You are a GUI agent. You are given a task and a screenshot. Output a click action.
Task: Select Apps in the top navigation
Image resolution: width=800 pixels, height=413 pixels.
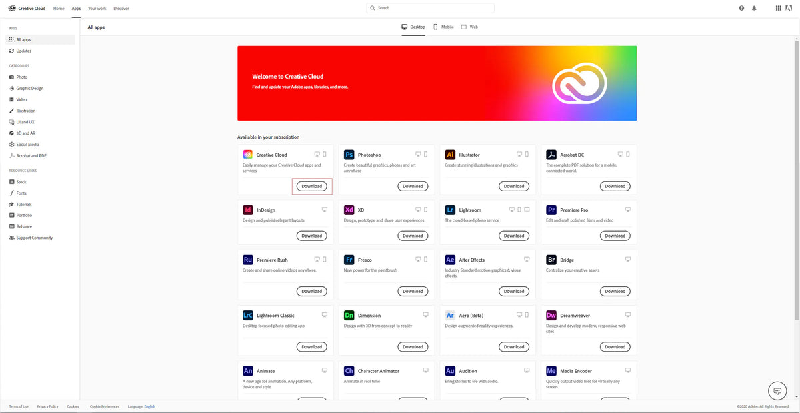[77, 9]
